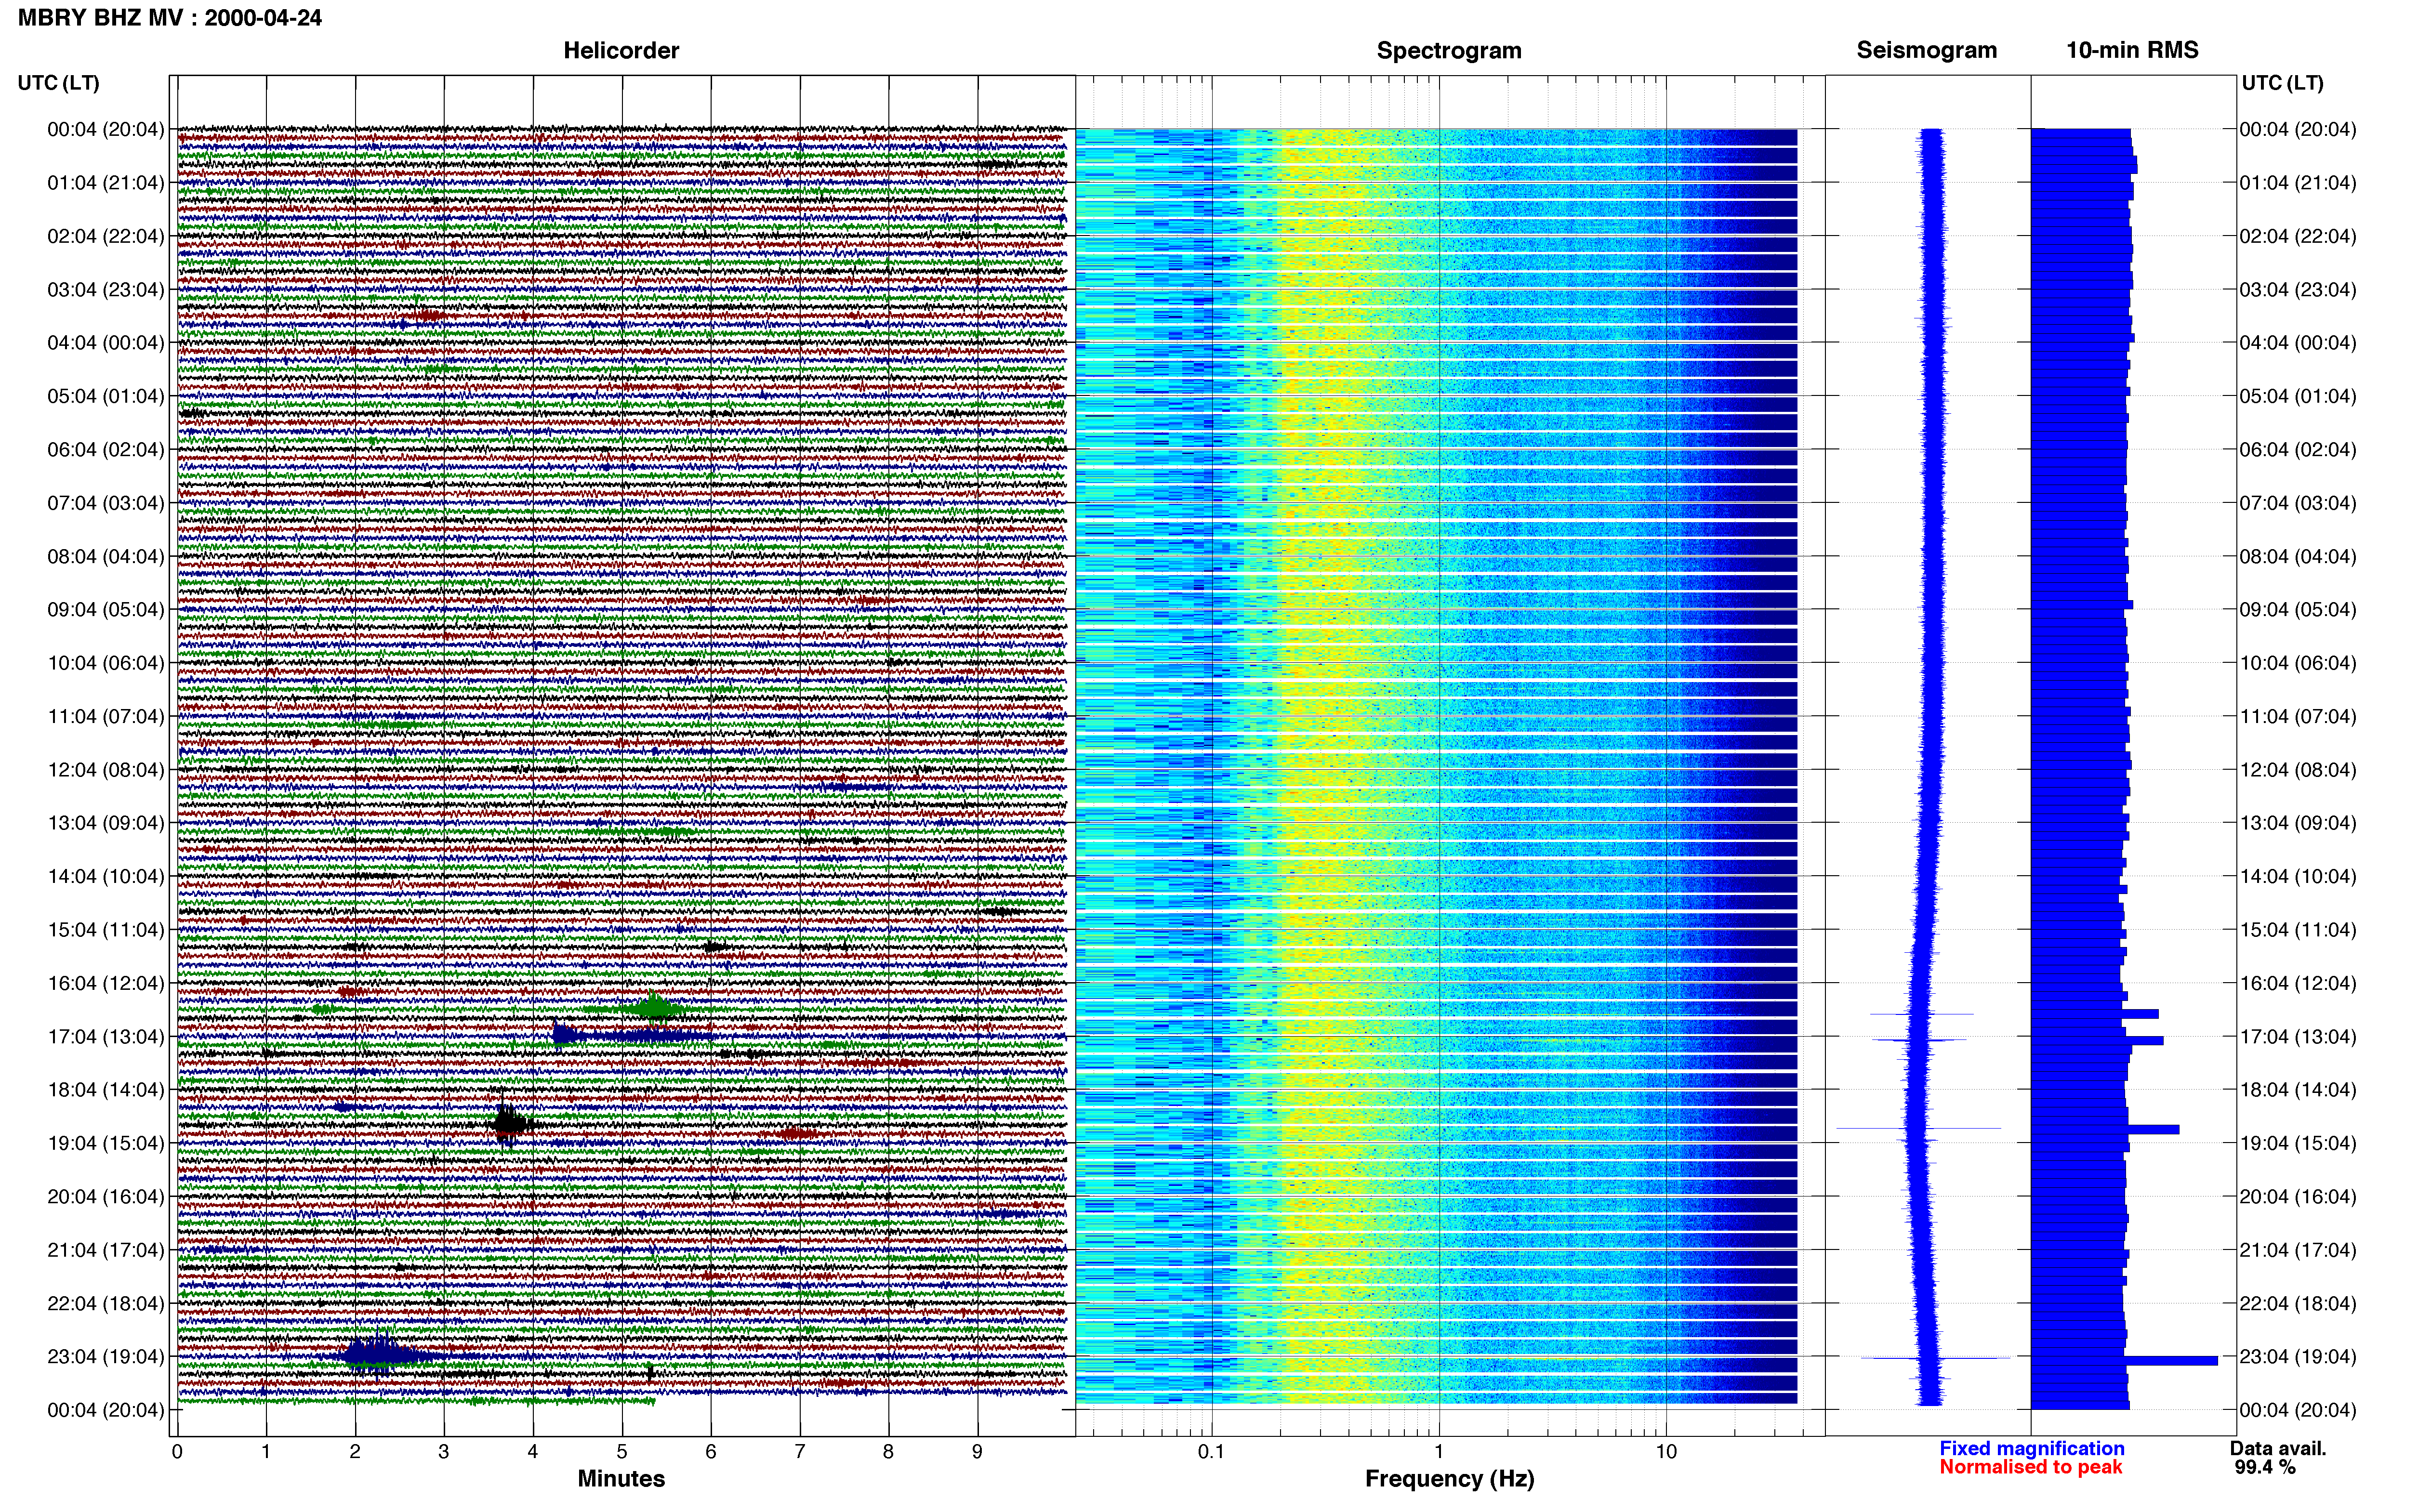Click the left time label '03:04 (23:04)'

[105, 290]
